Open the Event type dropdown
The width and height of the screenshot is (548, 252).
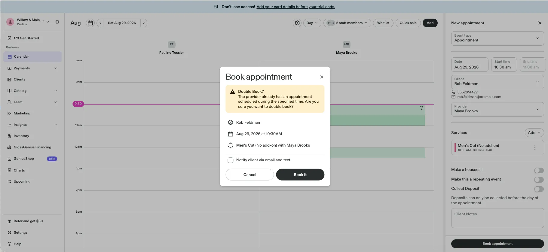tap(497, 38)
